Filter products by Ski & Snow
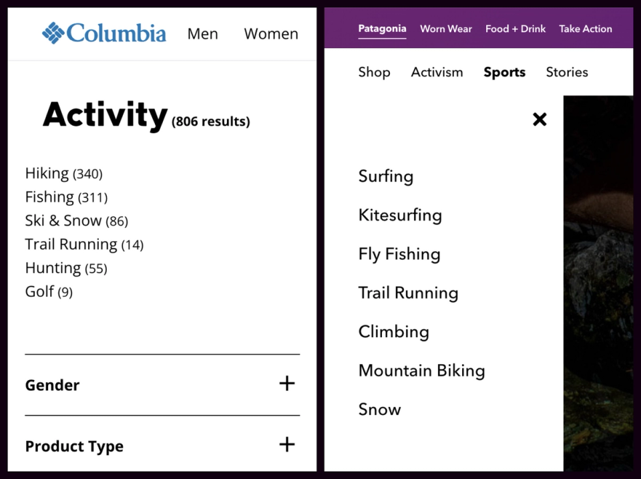641x479 pixels. (x=63, y=220)
